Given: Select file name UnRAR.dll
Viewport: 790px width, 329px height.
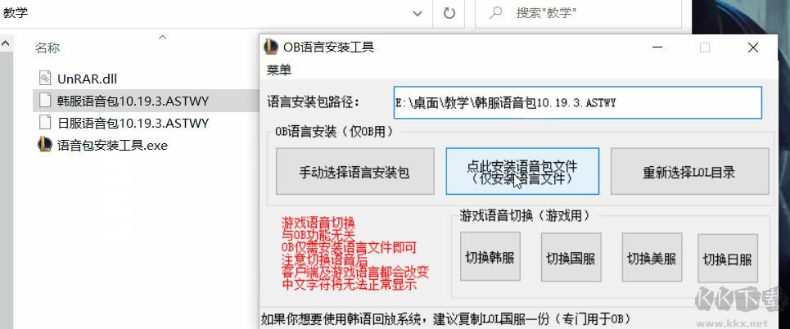Looking at the screenshot, I should point(87,79).
